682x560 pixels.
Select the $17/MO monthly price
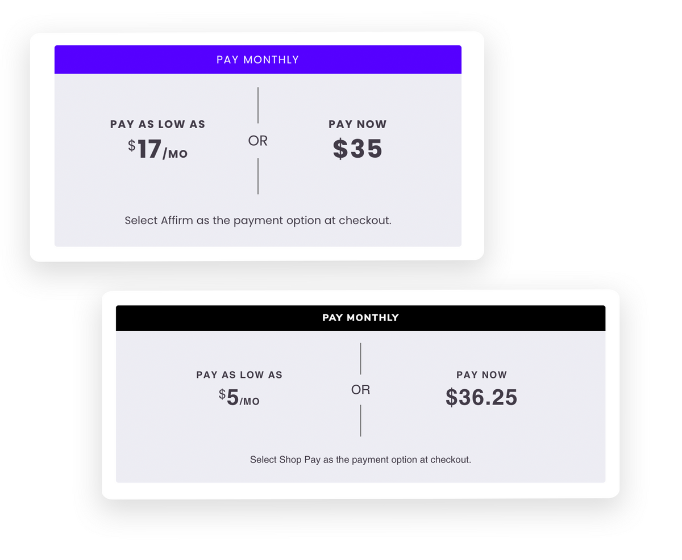coord(158,150)
